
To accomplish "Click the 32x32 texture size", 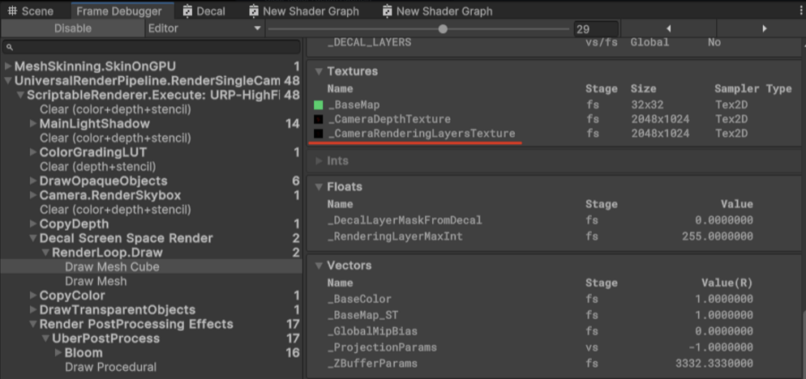I will [647, 105].
